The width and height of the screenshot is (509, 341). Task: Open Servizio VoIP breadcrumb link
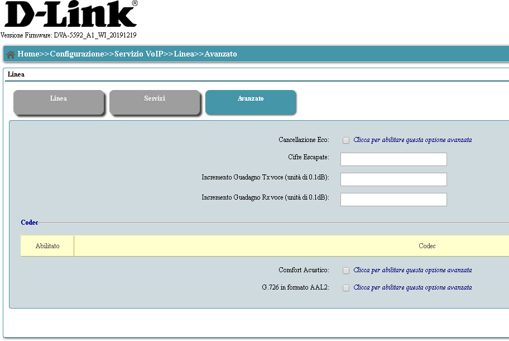pos(138,54)
